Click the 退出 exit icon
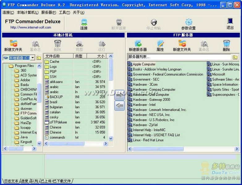 click(230, 24)
